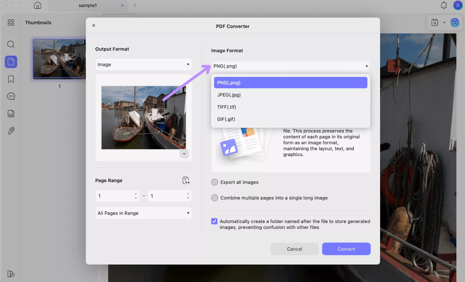Image resolution: width=465 pixels, height=282 pixels.
Task: Select JPEG(.jpg) from the format list
Action: click(x=229, y=95)
